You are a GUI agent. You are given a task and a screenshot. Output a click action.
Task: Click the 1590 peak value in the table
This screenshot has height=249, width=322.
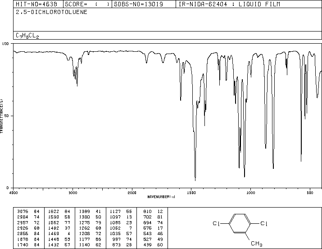(54, 217)
